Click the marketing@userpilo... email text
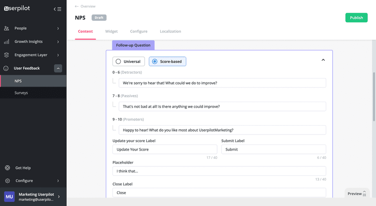Screen dimensions: 376x206 pyautogui.click(x=36, y=199)
